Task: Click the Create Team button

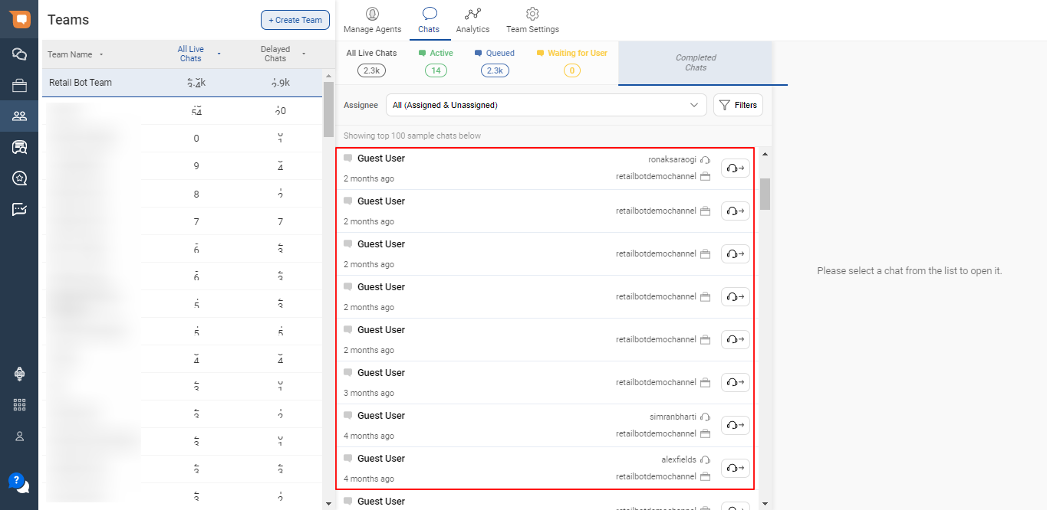Action: [x=295, y=20]
